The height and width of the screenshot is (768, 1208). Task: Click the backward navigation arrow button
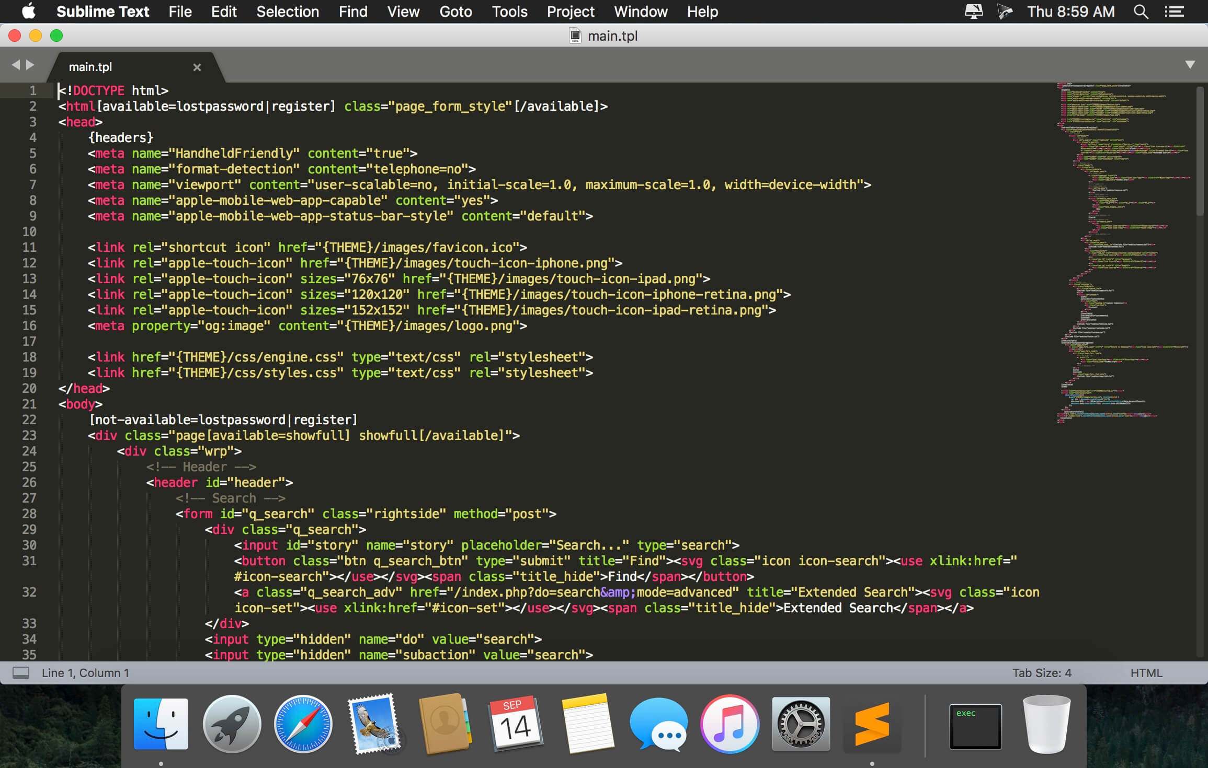click(15, 65)
